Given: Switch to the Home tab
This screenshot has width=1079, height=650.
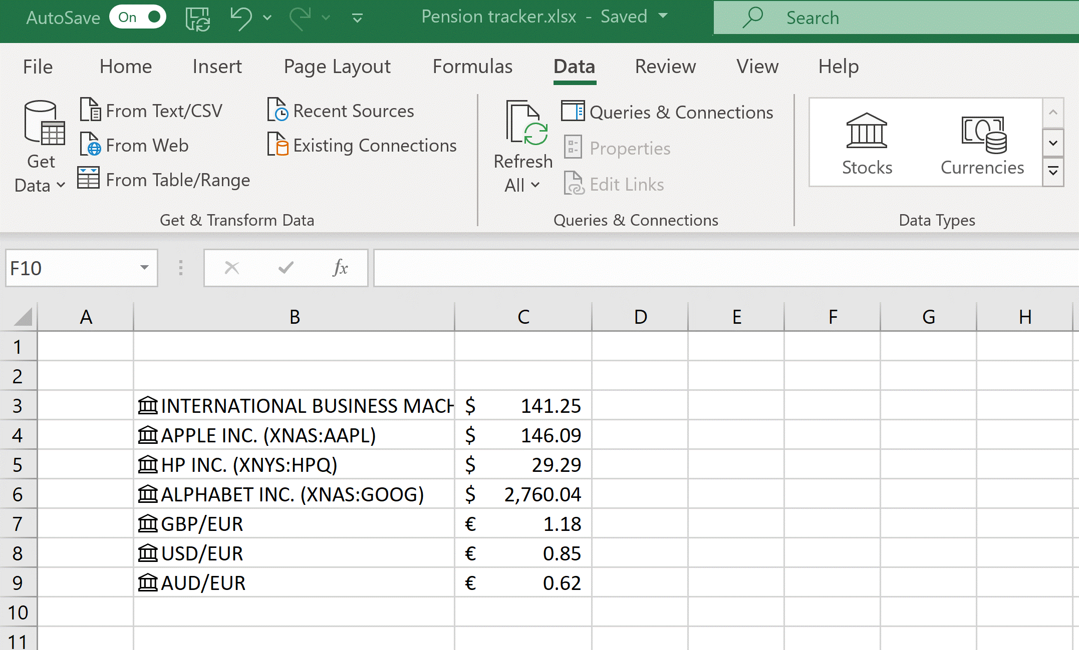Looking at the screenshot, I should (x=126, y=67).
